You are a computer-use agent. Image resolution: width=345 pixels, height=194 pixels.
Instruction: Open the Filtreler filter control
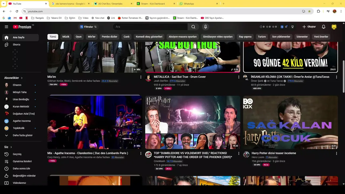[88, 27]
